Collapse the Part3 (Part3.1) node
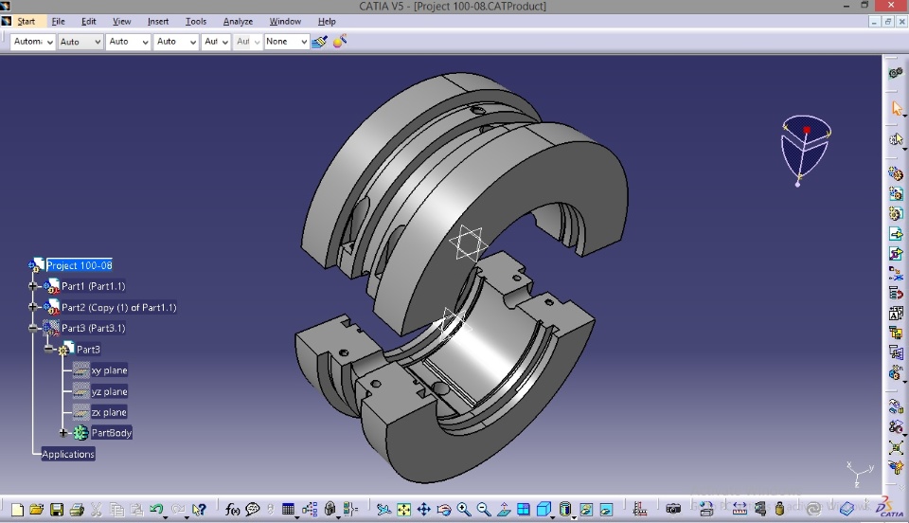 (33, 328)
